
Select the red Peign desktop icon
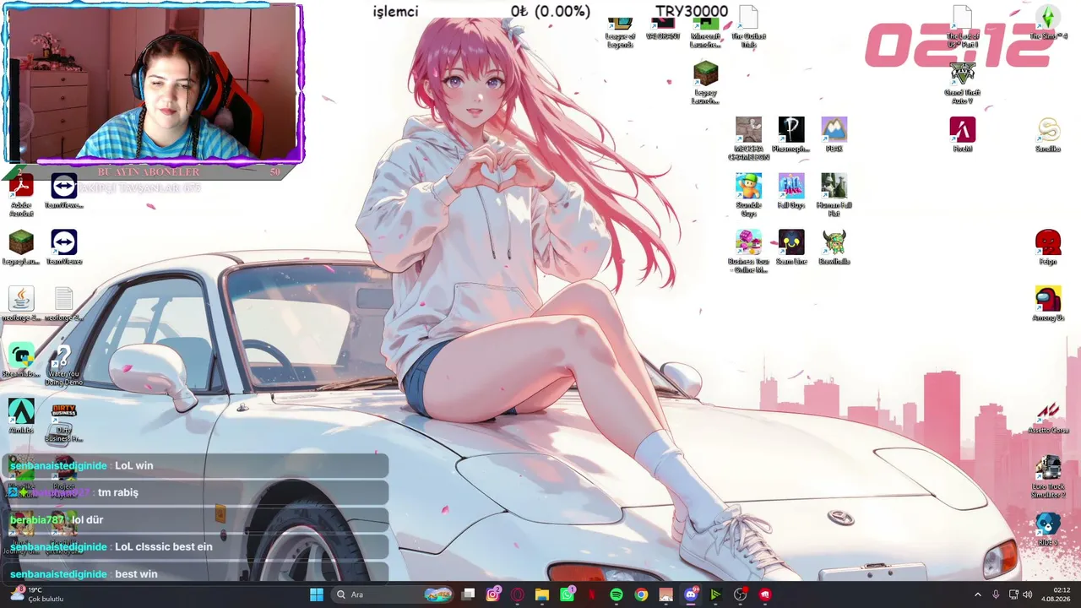coord(1048,247)
